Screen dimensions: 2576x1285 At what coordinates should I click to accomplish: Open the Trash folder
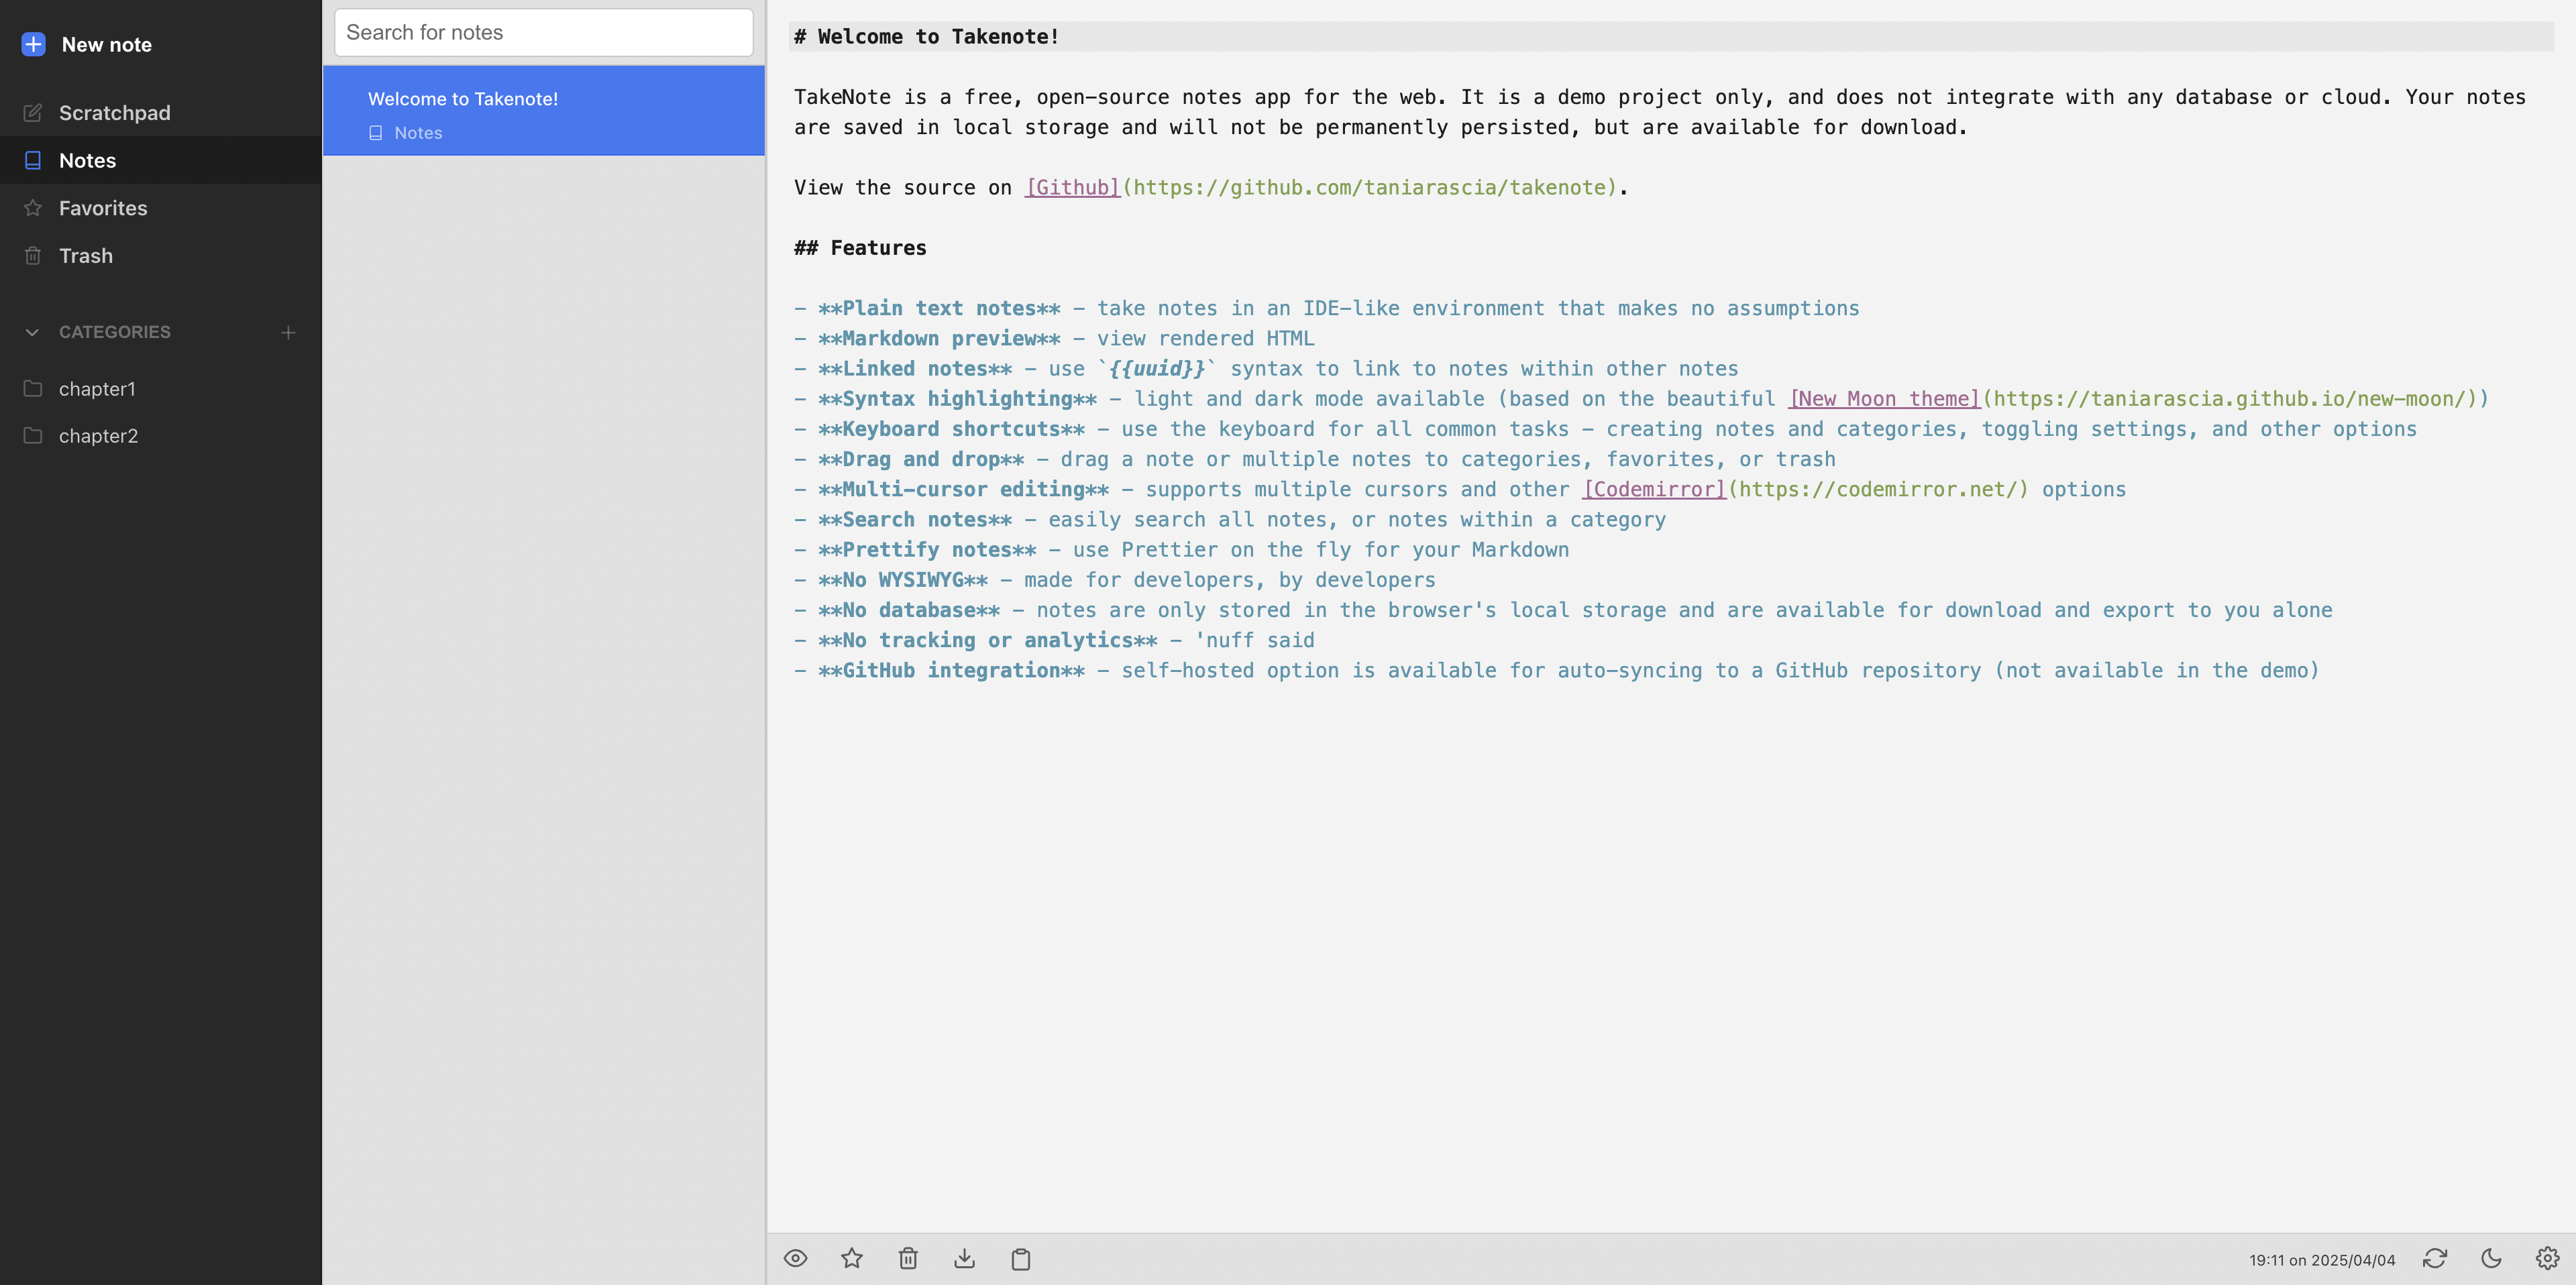[x=160, y=256]
